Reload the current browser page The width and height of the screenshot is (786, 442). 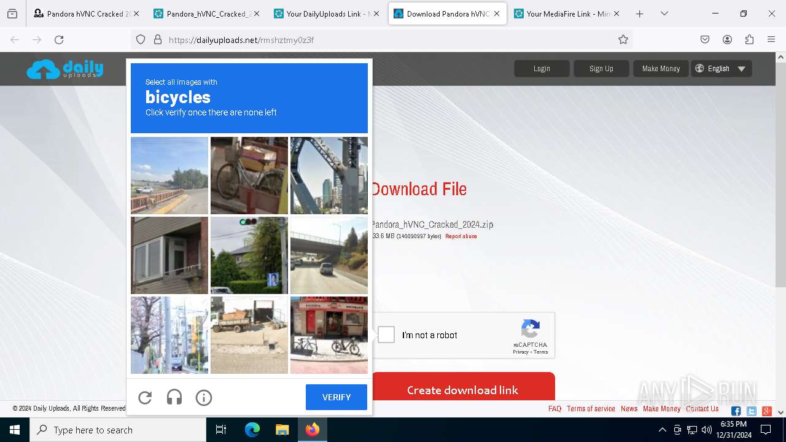59,39
